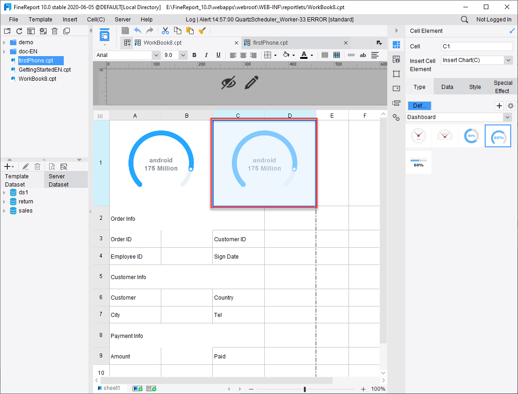Viewport: 518px width, 394px height.
Task: Click the hidden eye icon in the parameter pane
Action: pos(228,83)
